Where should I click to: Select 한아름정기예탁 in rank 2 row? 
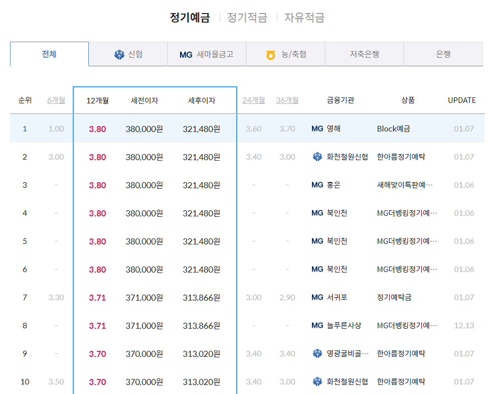[401, 157]
